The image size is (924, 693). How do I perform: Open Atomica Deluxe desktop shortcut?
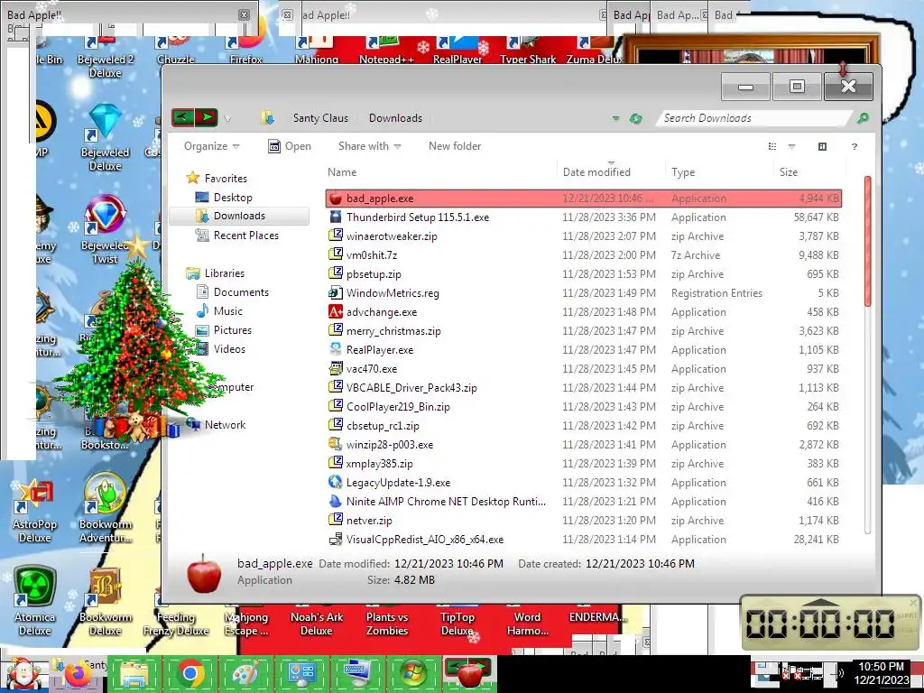click(35, 602)
